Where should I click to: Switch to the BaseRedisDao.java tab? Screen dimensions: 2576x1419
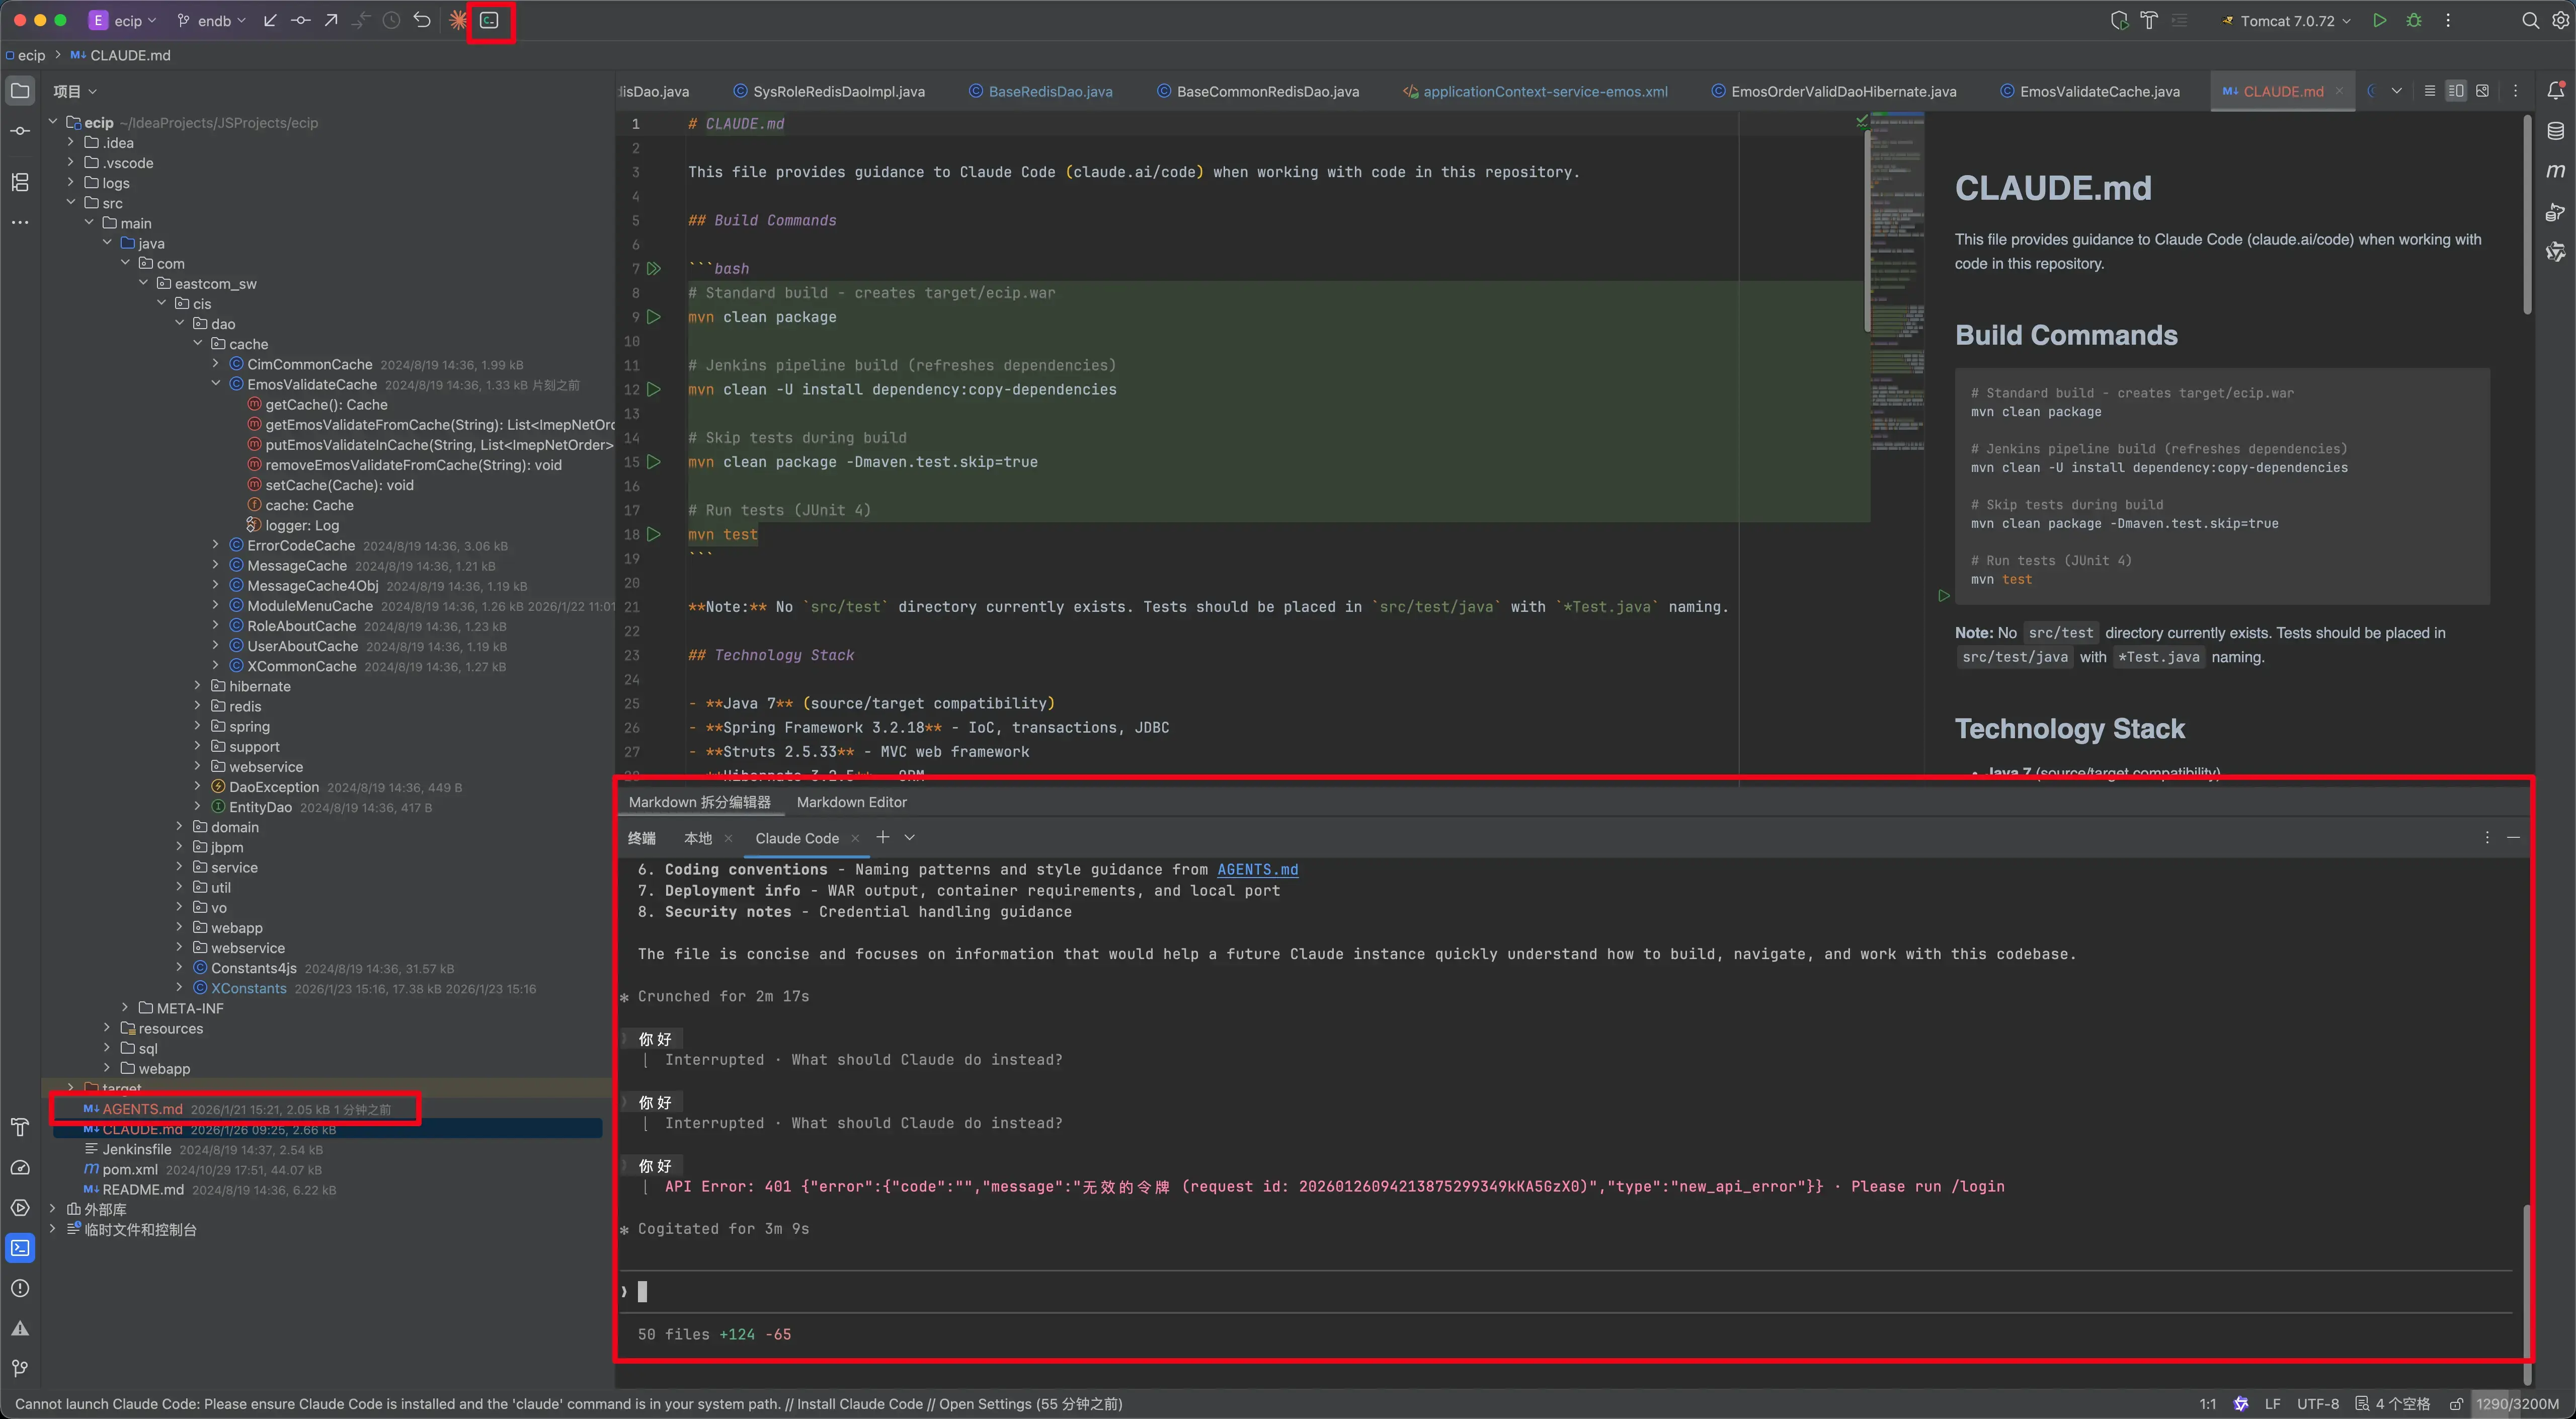(x=1040, y=91)
